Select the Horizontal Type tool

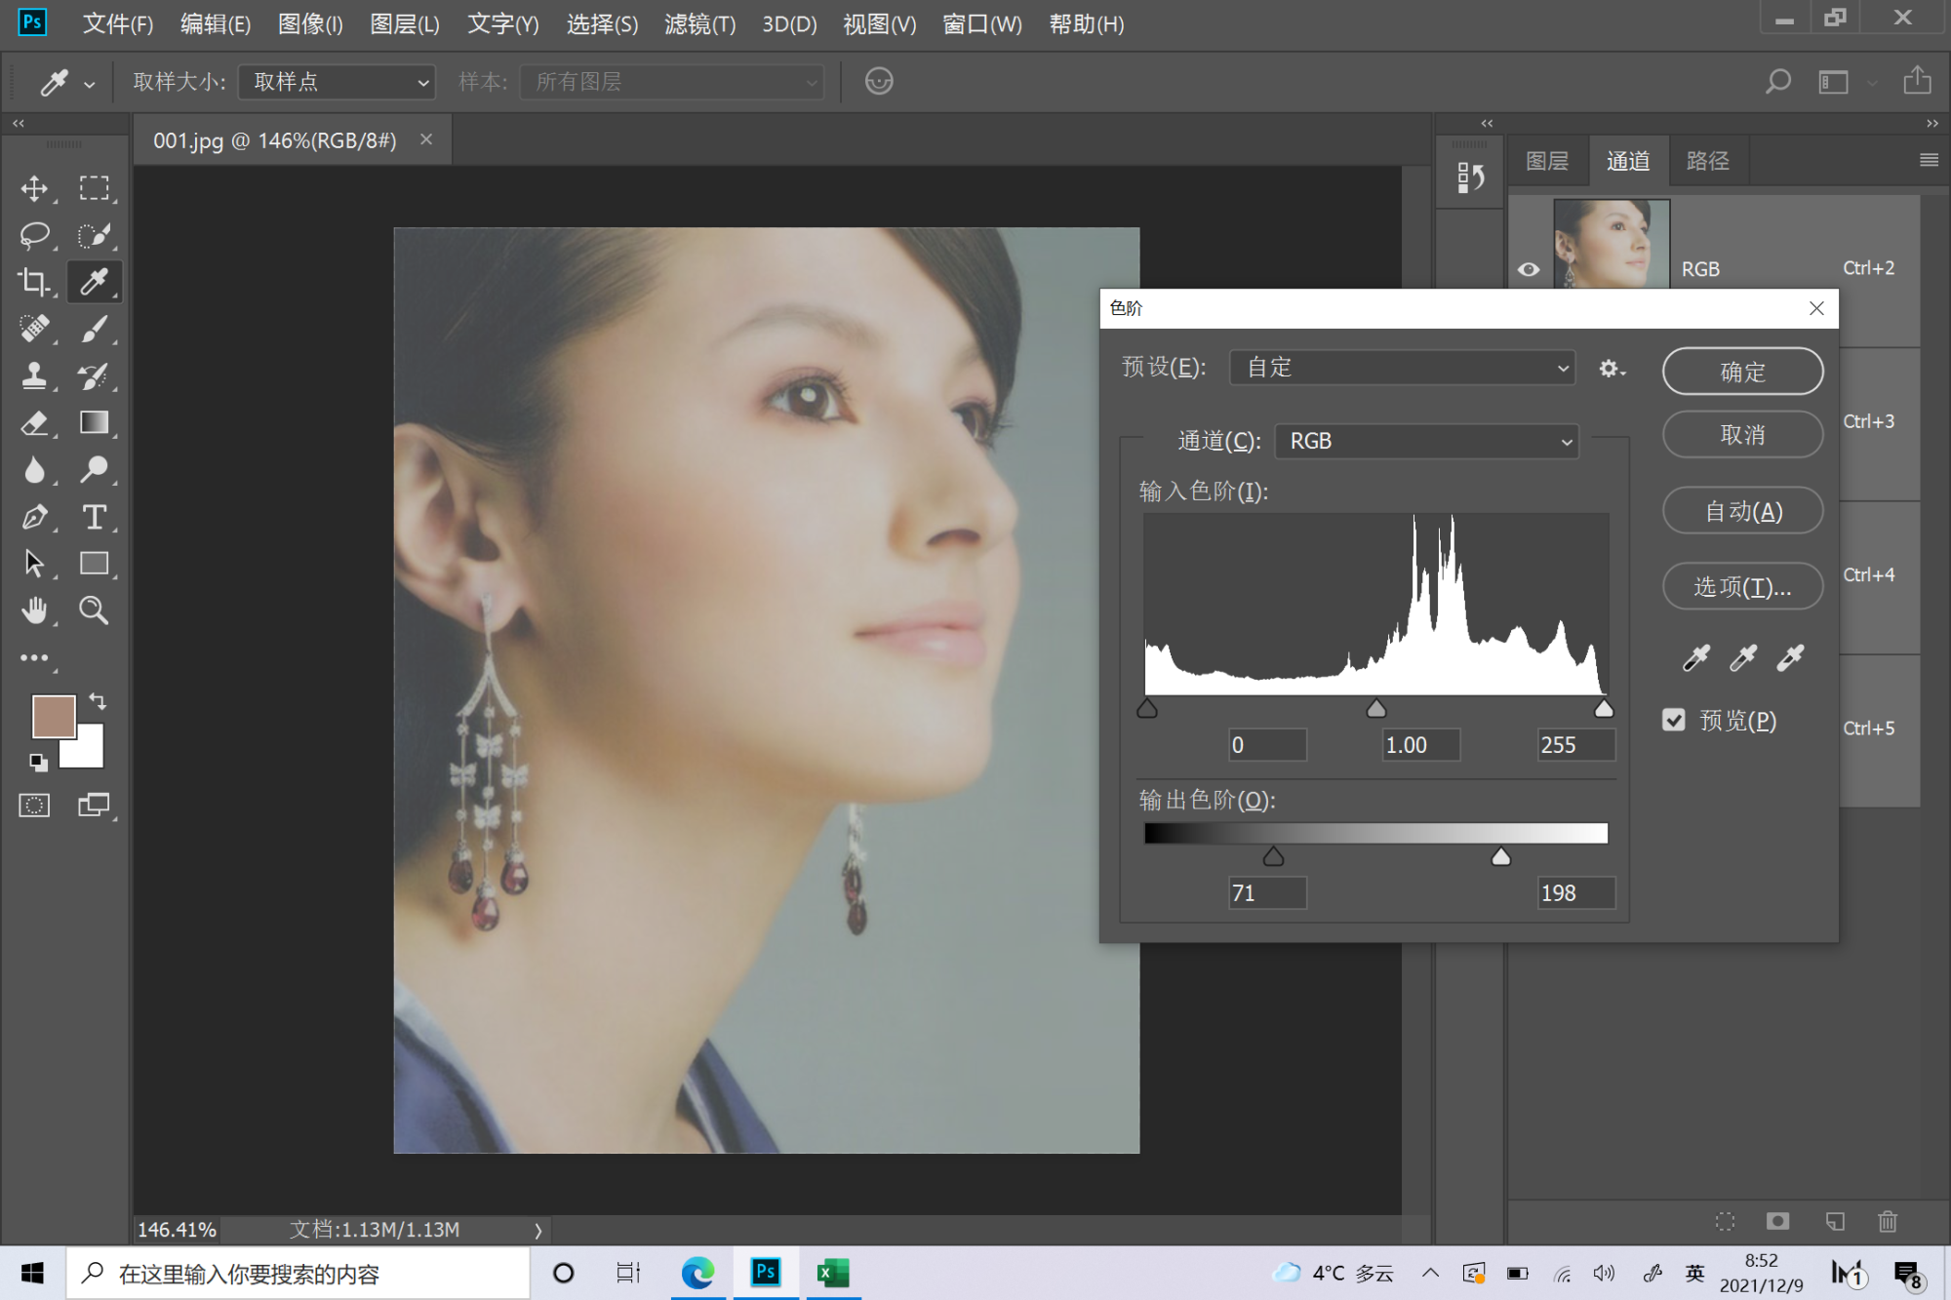[x=94, y=517]
